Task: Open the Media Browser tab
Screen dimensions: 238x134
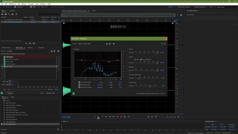Action: click(6, 48)
